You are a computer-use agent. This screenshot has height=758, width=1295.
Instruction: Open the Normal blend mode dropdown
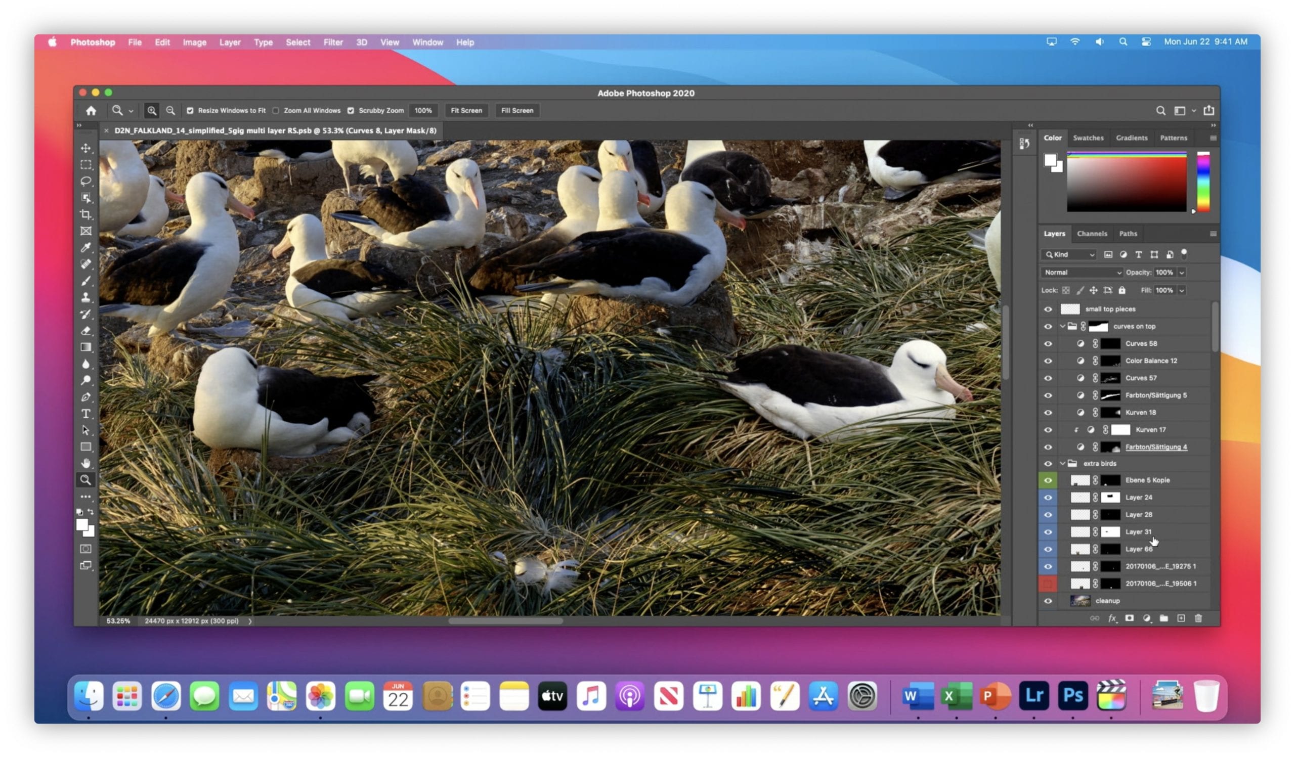point(1082,273)
